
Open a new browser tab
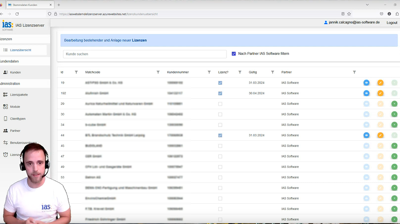[x=58, y=5]
